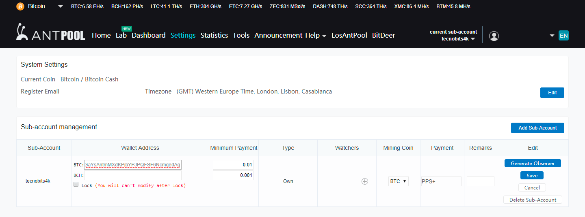Click the Mining Coin column header
Screen dimensions: 585x217
[398, 148]
